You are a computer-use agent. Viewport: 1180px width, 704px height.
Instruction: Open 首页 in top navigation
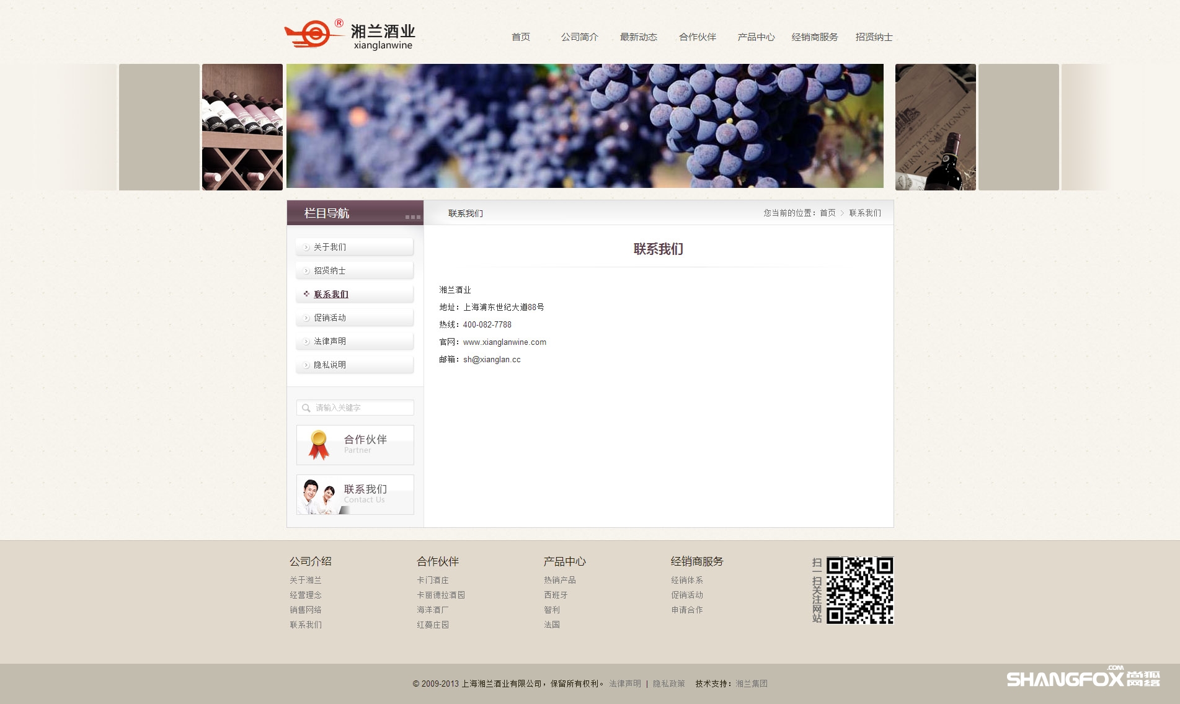pyautogui.click(x=521, y=37)
